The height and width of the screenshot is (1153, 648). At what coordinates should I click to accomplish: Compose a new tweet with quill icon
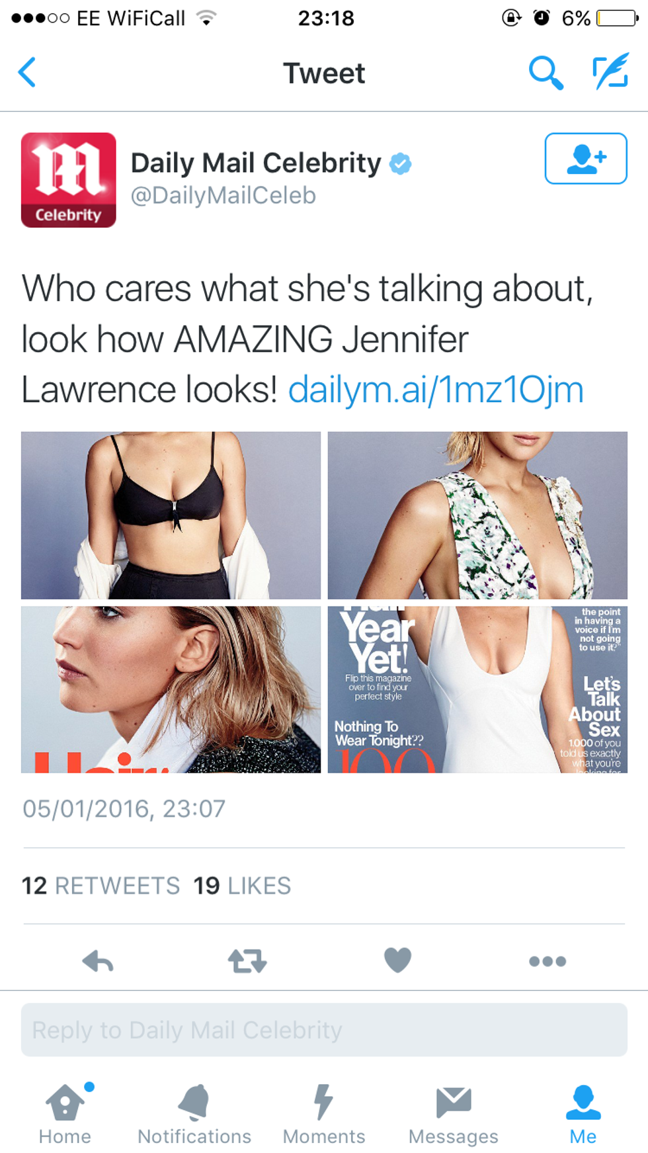click(x=610, y=72)
